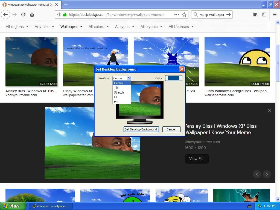Bookmark this page with the star icon
280x210 pixels.
[x=184, y=14]
